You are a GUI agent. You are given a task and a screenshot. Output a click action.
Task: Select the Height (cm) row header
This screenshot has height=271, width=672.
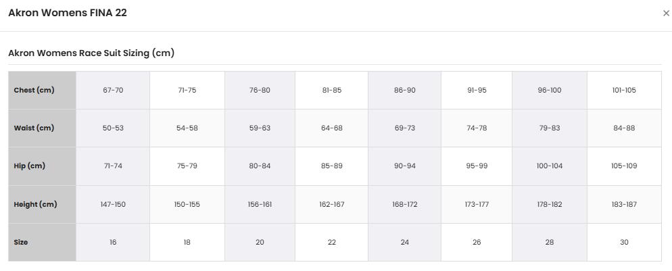pos(42,204)
